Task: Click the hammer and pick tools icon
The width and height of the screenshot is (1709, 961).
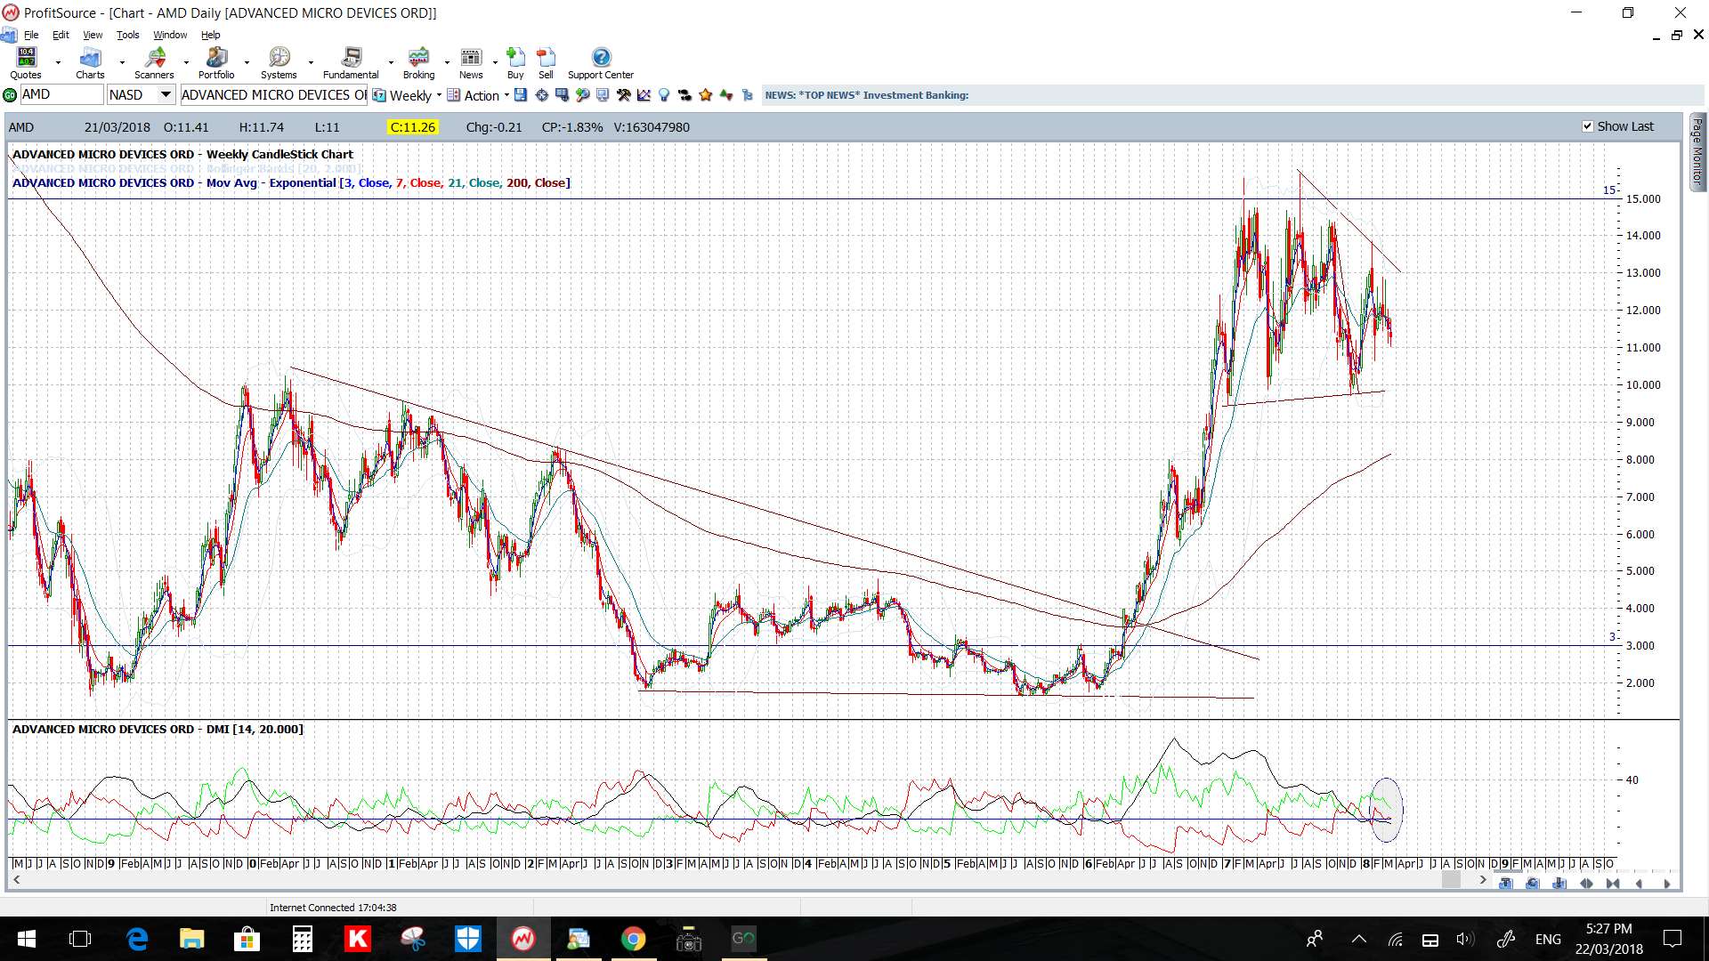Action: tap(623, 95)
